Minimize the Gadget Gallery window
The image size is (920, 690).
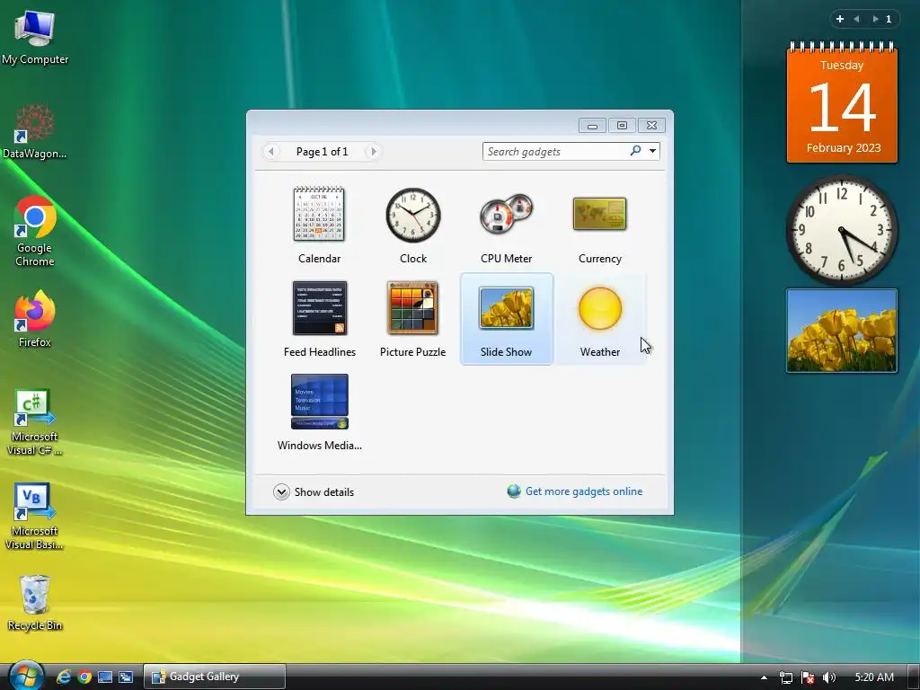coord(593,126)
